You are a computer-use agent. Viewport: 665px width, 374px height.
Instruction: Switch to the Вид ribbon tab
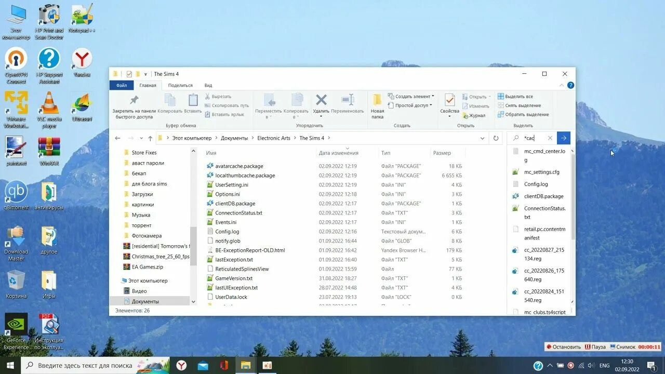click(208, 85)
